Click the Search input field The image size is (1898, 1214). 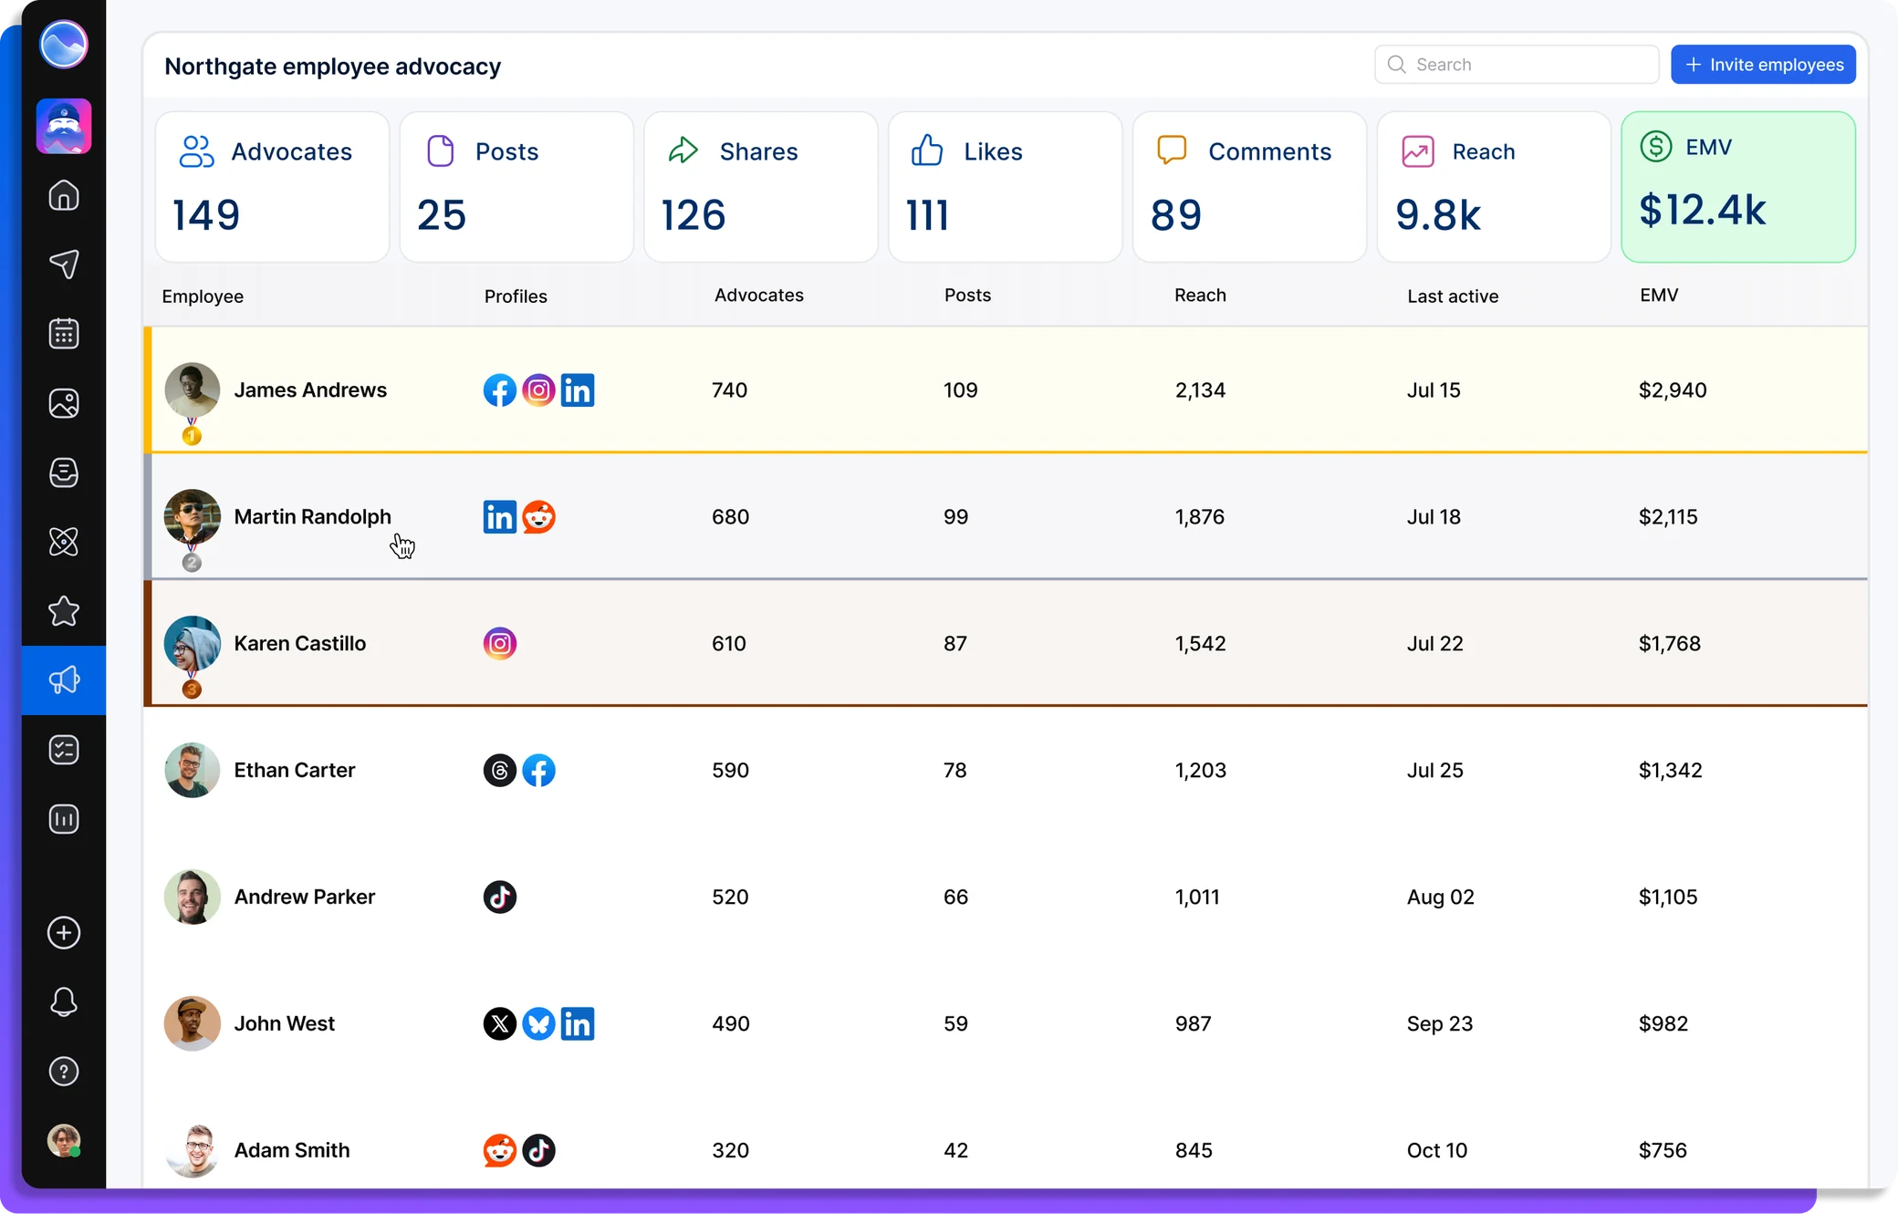(x=1517, y=65)
